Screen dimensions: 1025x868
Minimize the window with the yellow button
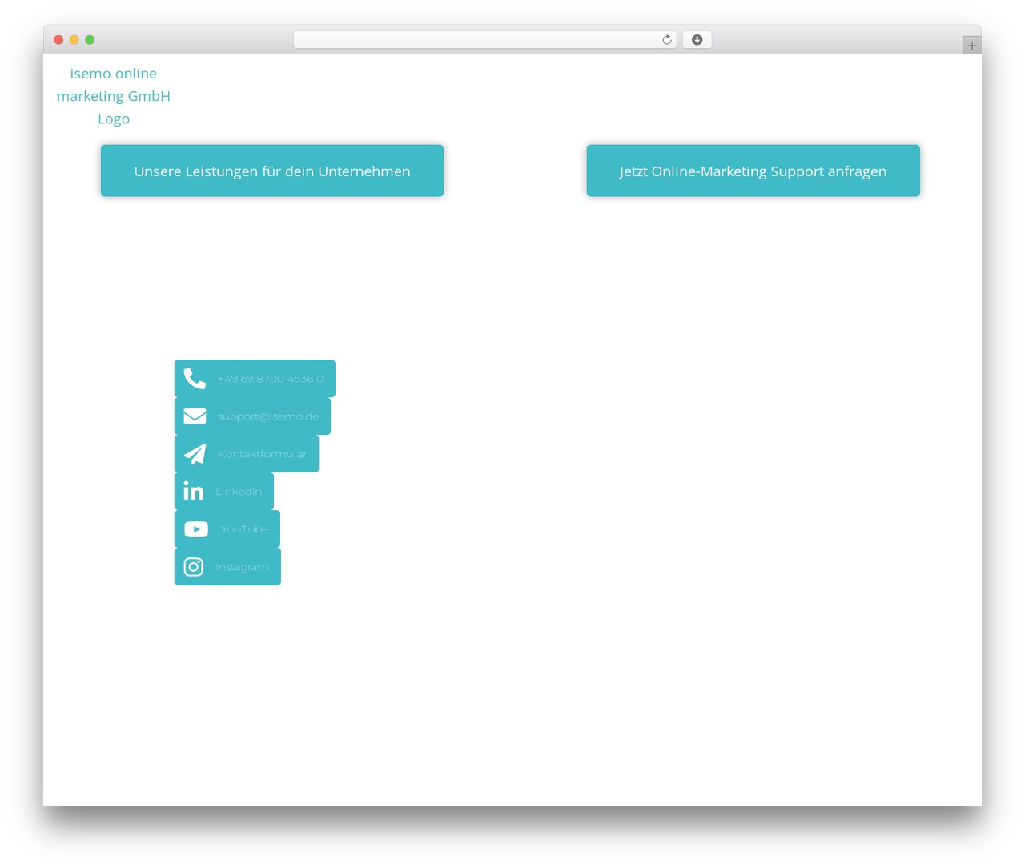point(74,40)
